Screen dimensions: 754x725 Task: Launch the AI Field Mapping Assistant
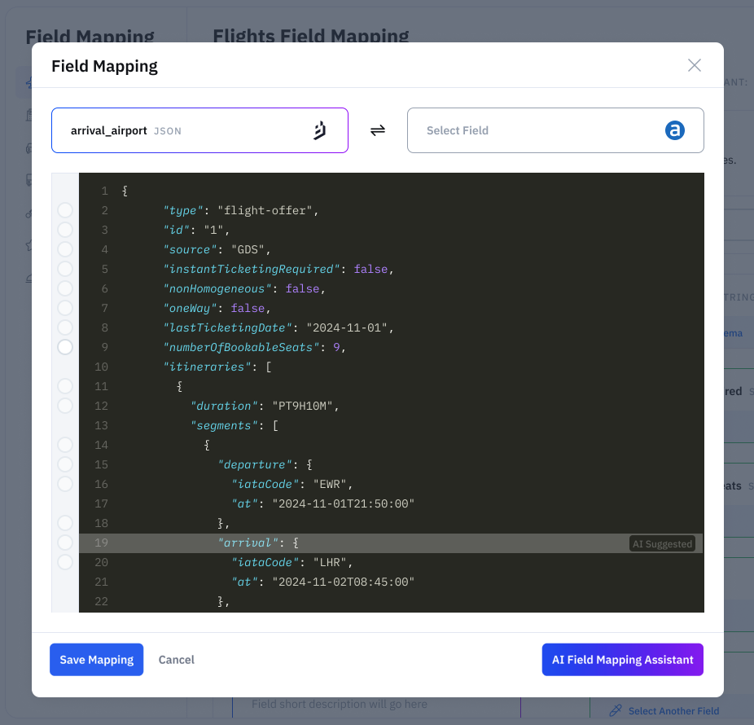pyautogui.click(x=622, y=660)
